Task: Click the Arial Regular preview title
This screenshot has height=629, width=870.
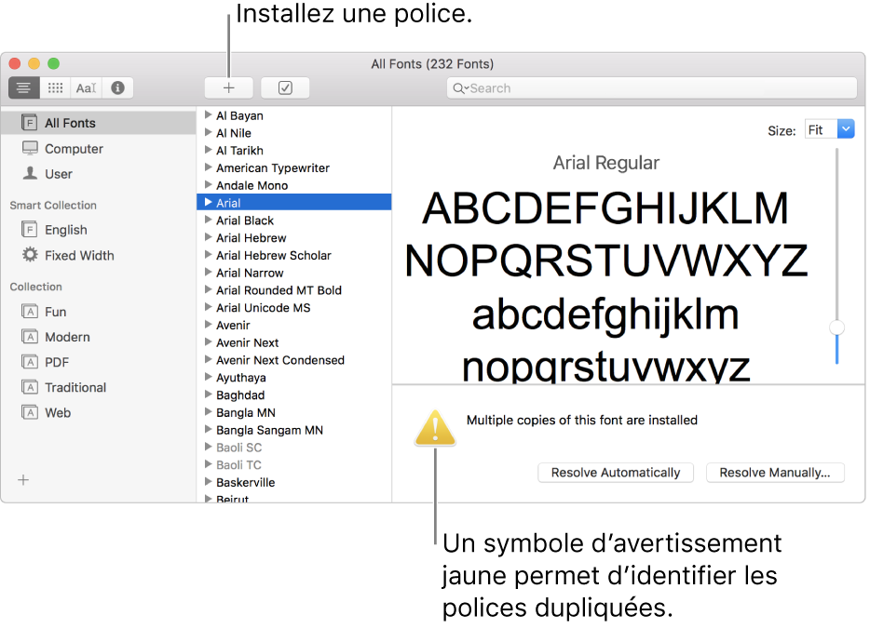Action: click(x=605, y=163)
